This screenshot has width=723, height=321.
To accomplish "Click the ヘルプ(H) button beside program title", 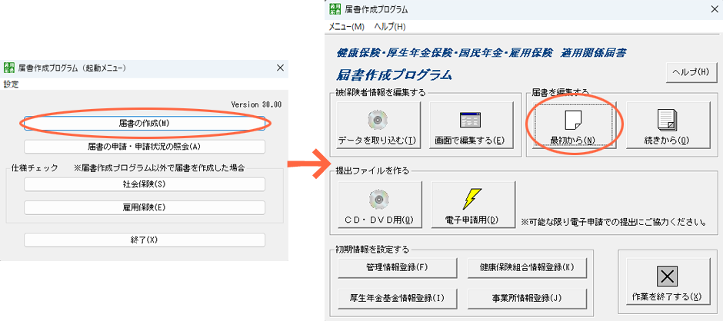I will coord(690,72).
